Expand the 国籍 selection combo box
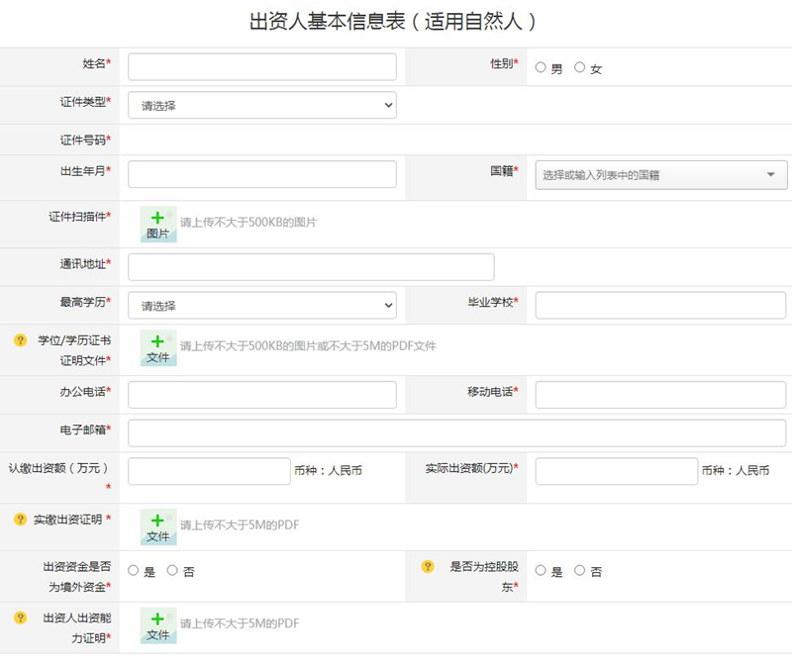This screenshot has height=665, width=792. pyautogui.click(x=661, y=175)
